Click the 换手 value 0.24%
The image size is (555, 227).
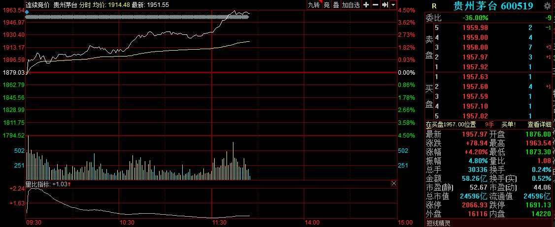[x=542, y=170]
